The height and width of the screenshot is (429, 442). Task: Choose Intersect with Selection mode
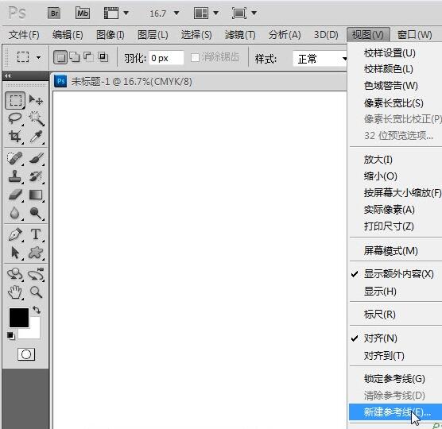(x=103, y=57)
